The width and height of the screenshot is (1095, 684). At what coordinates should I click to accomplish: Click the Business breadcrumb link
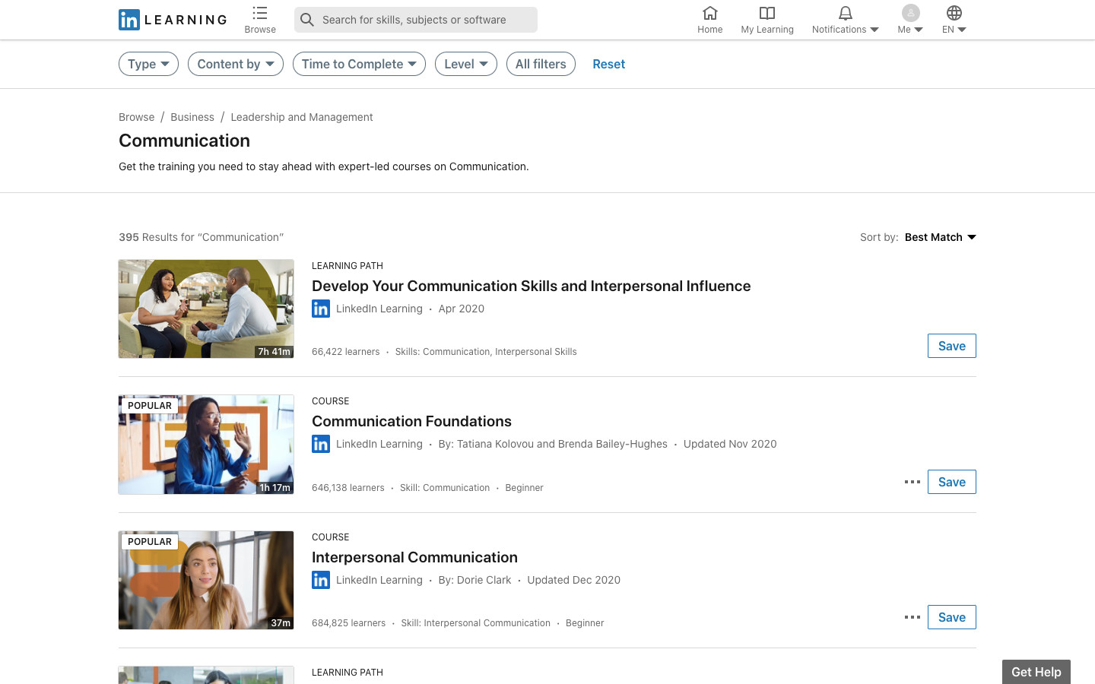(x=192, y=117)
